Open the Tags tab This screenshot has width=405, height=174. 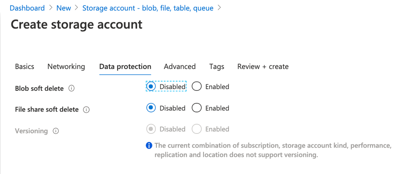pos(216,67)
